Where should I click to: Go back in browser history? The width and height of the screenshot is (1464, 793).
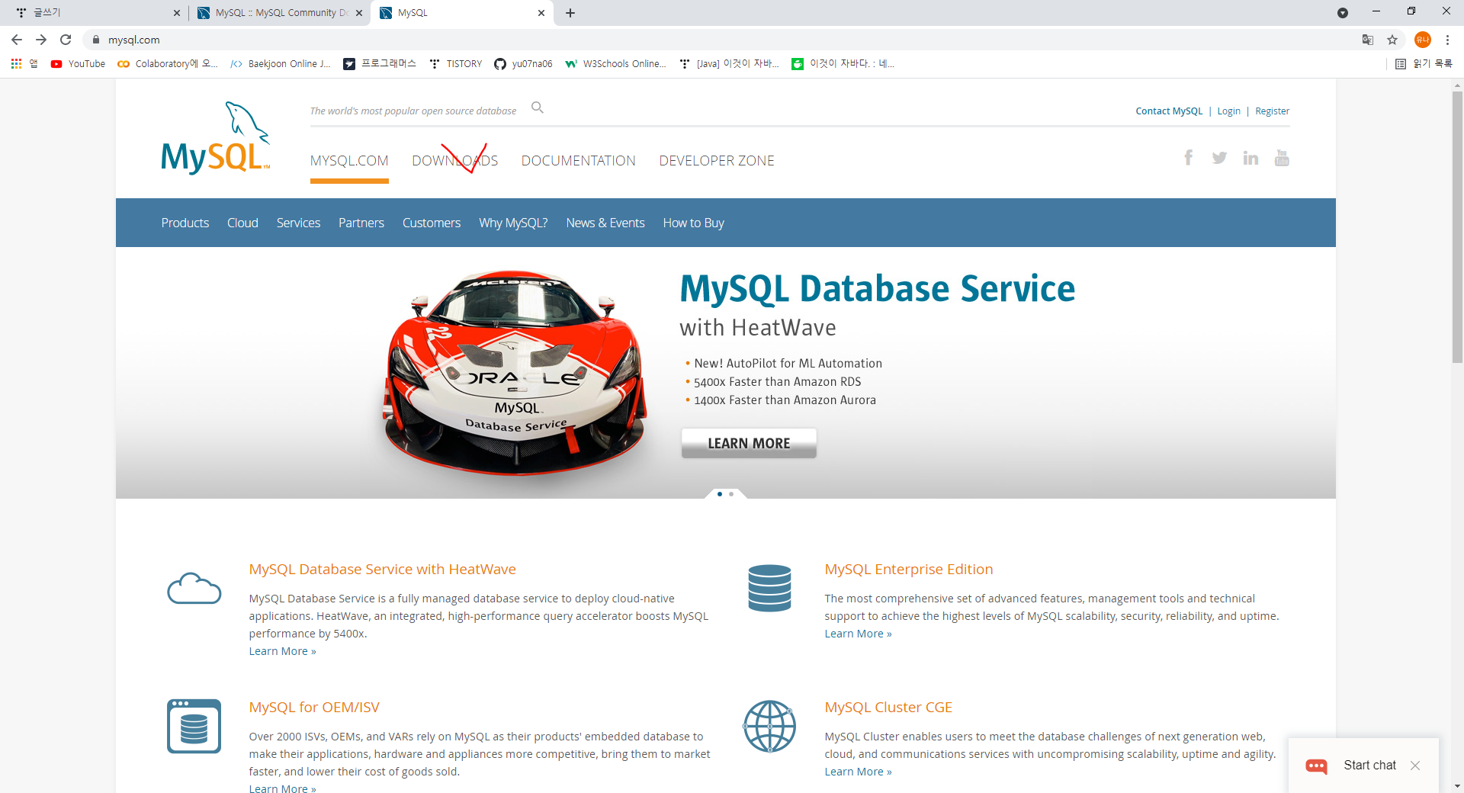pos(17,40)
